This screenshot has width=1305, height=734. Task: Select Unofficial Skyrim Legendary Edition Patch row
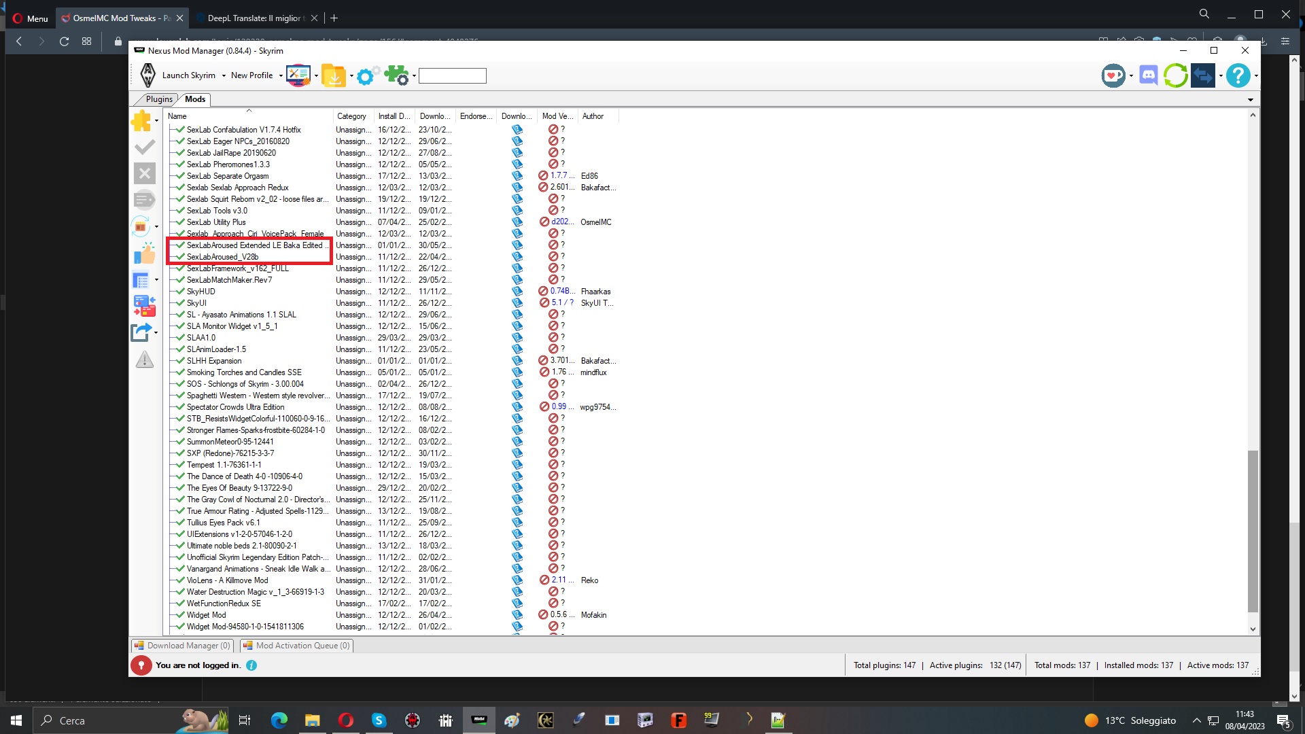click(x=391, y=557)
